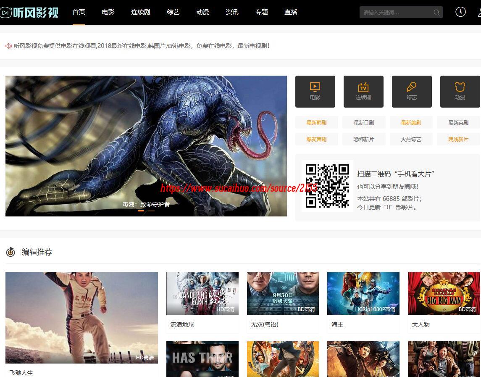Viewport: 481px width, 377px height.
Task: Go to the 直播 navigation item
Action: [x=291, y=12]
